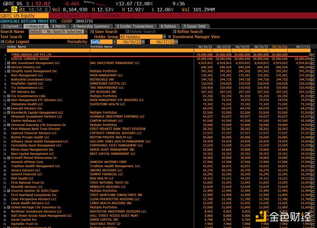
Task: Select the Three Arrows Cap Pte Ltd holder
Action: pyautogui.click(x=31, y=54)
